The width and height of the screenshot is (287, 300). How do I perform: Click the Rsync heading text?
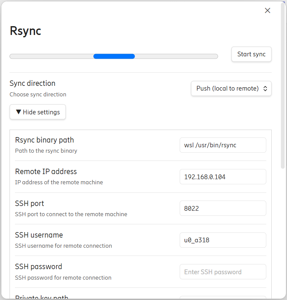tap(25, 31)
